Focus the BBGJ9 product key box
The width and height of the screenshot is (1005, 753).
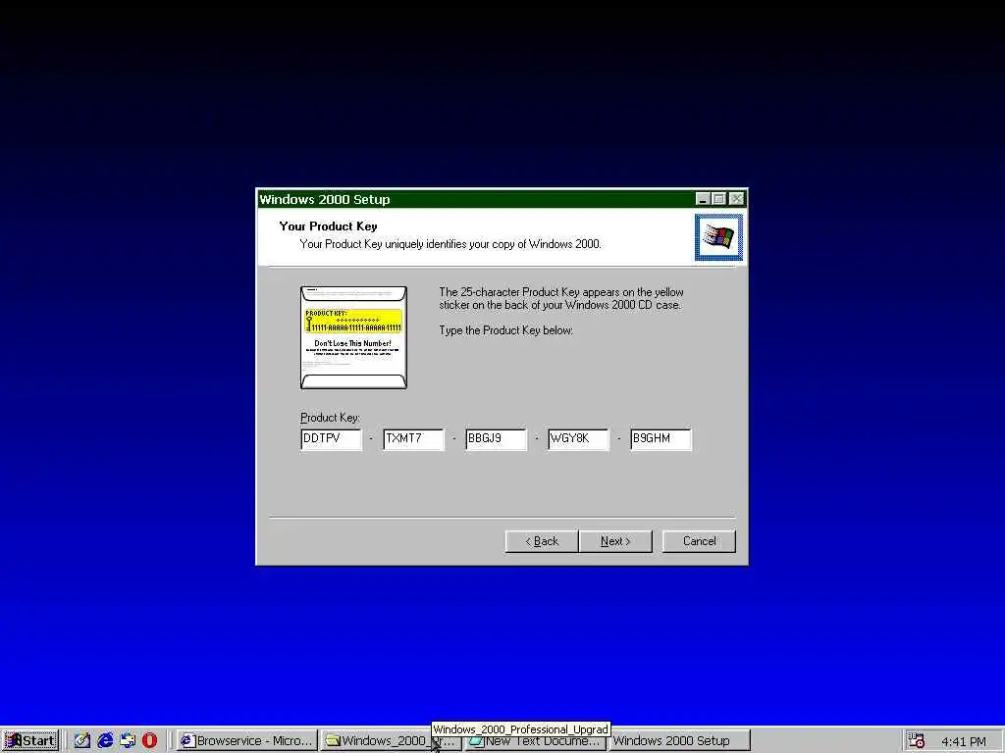coord(496,439)
